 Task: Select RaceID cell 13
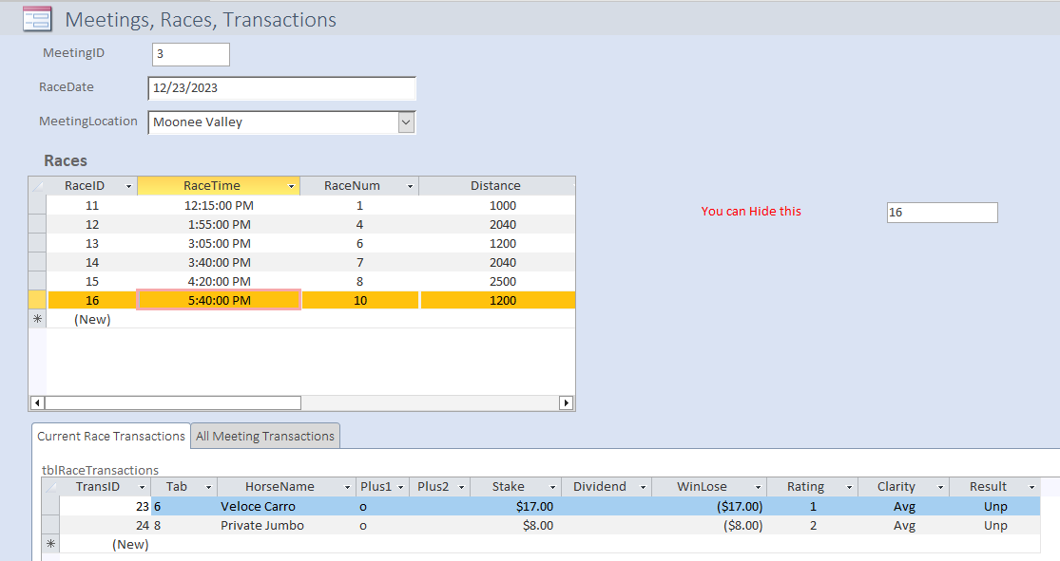pyautogui.click(x=92, y=243)
